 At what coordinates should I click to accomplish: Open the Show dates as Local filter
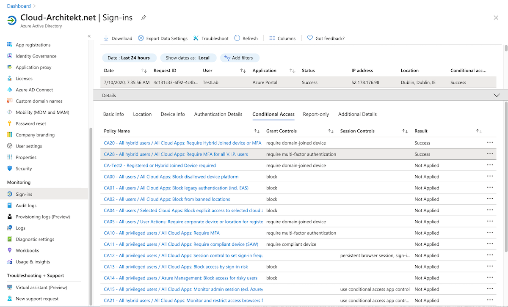coord(188,58)
